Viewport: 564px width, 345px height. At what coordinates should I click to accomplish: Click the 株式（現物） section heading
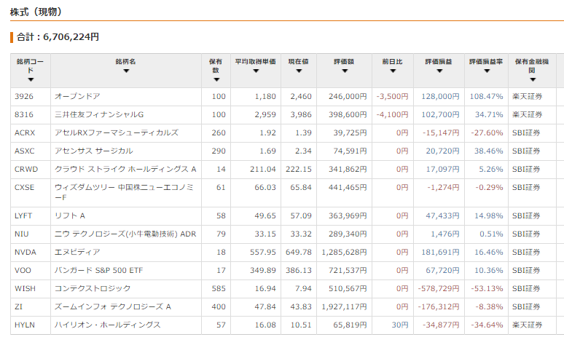click(x=36, y=12)
